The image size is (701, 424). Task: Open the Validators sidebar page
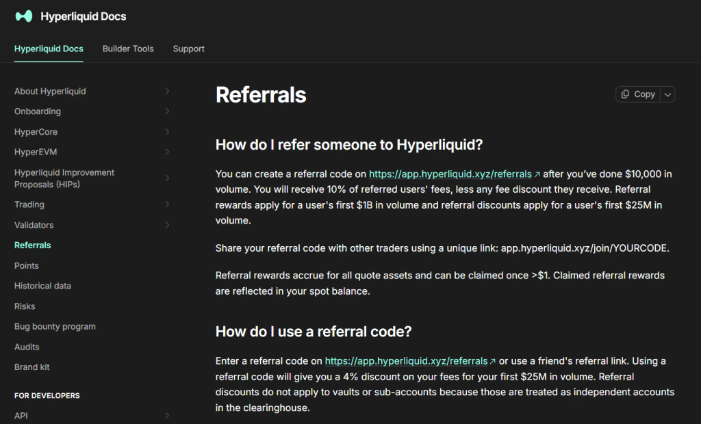[34, 225]
